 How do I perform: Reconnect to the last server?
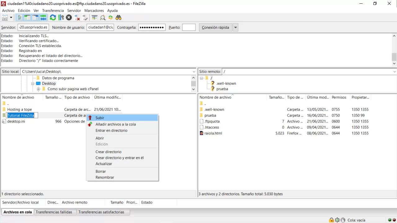(x=85, y=18)
